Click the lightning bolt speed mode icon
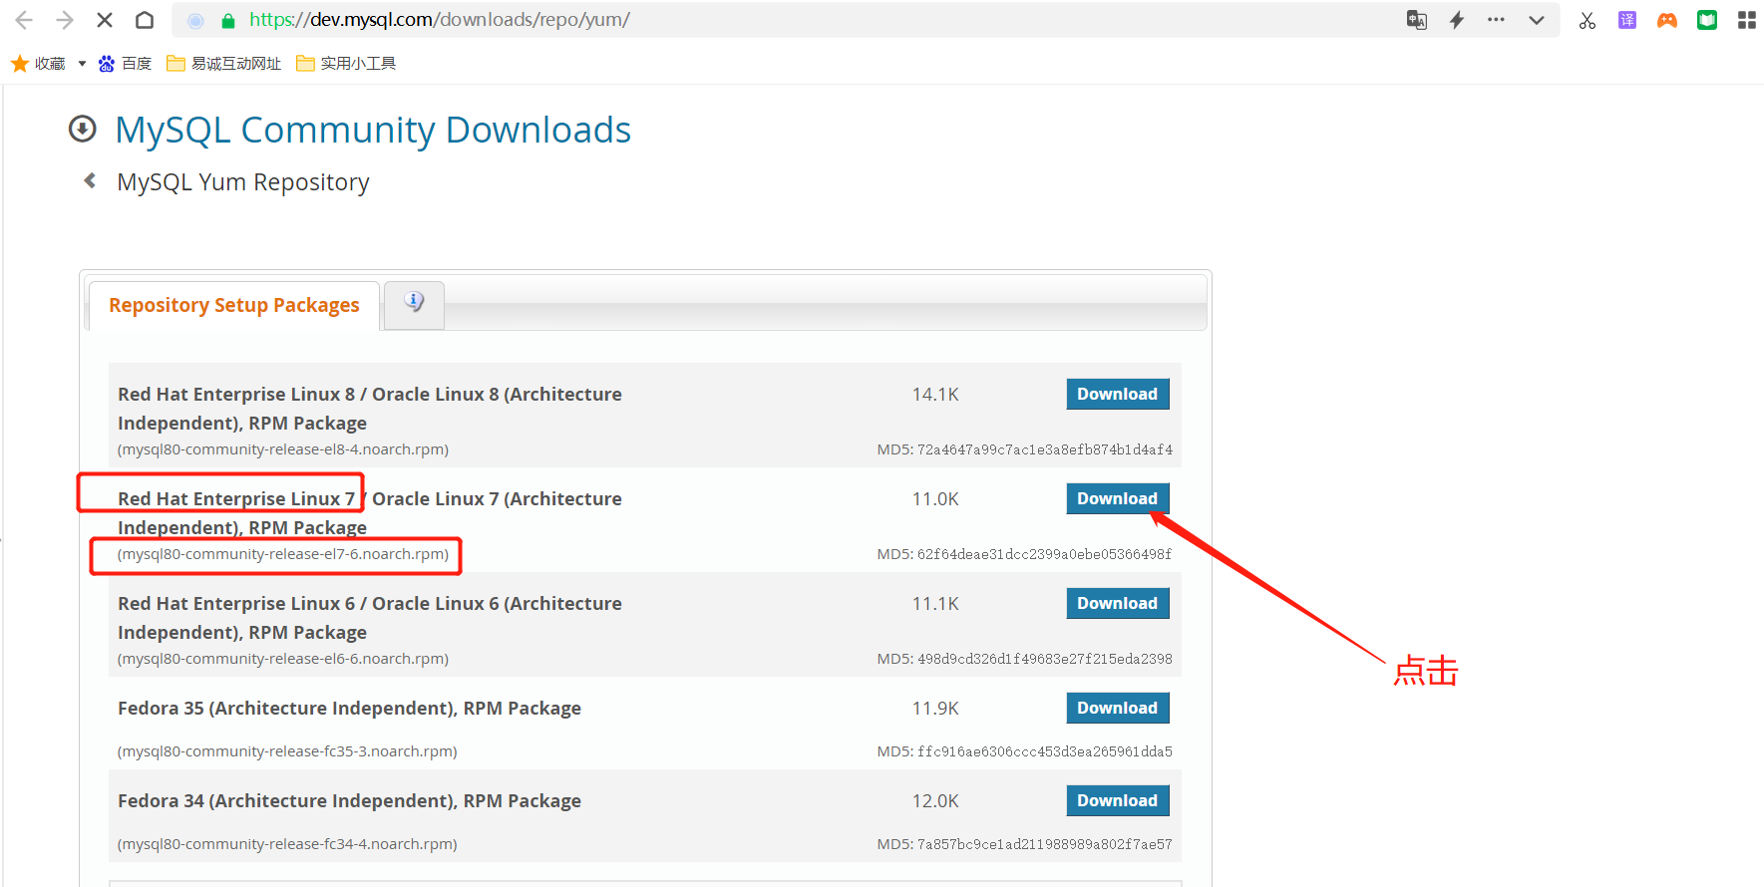Image resolution: width=1764 pixels, height=887 pixels. [1457, 20]
